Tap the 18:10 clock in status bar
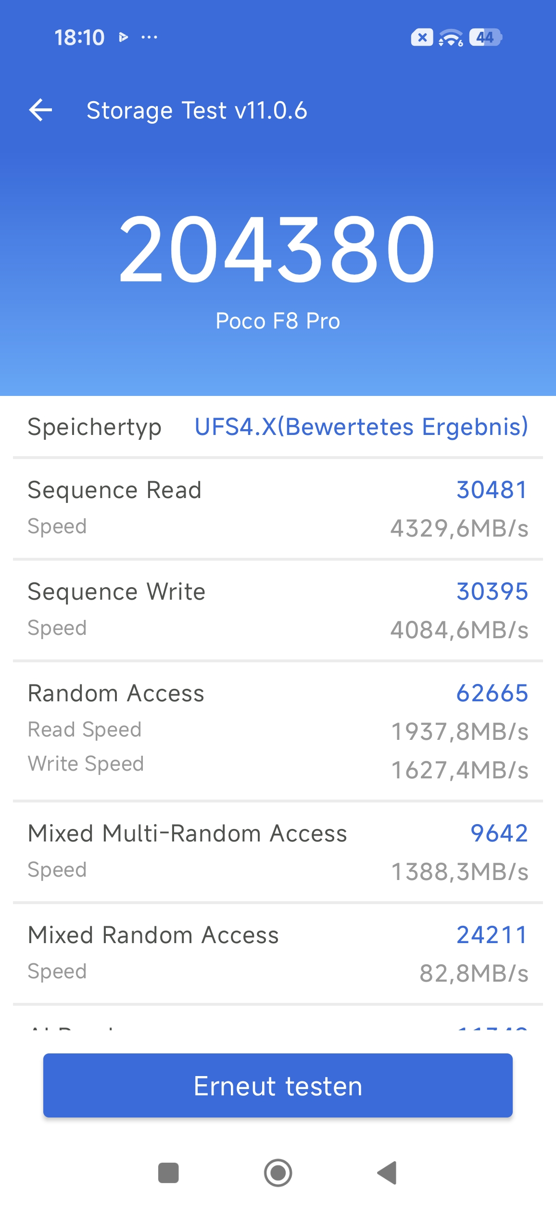The height and width of the screenshot is (1209, 556). (x=79, y=38)
